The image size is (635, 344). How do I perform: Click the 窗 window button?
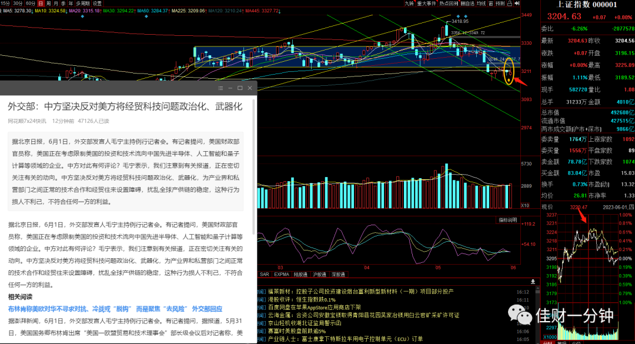pos(491,4)
